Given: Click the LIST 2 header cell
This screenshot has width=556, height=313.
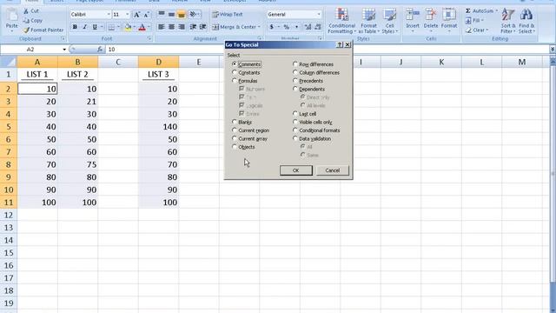Looking at the screenshot, I should click(77, 75).
